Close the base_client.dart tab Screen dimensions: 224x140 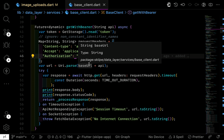pos(104,5)
